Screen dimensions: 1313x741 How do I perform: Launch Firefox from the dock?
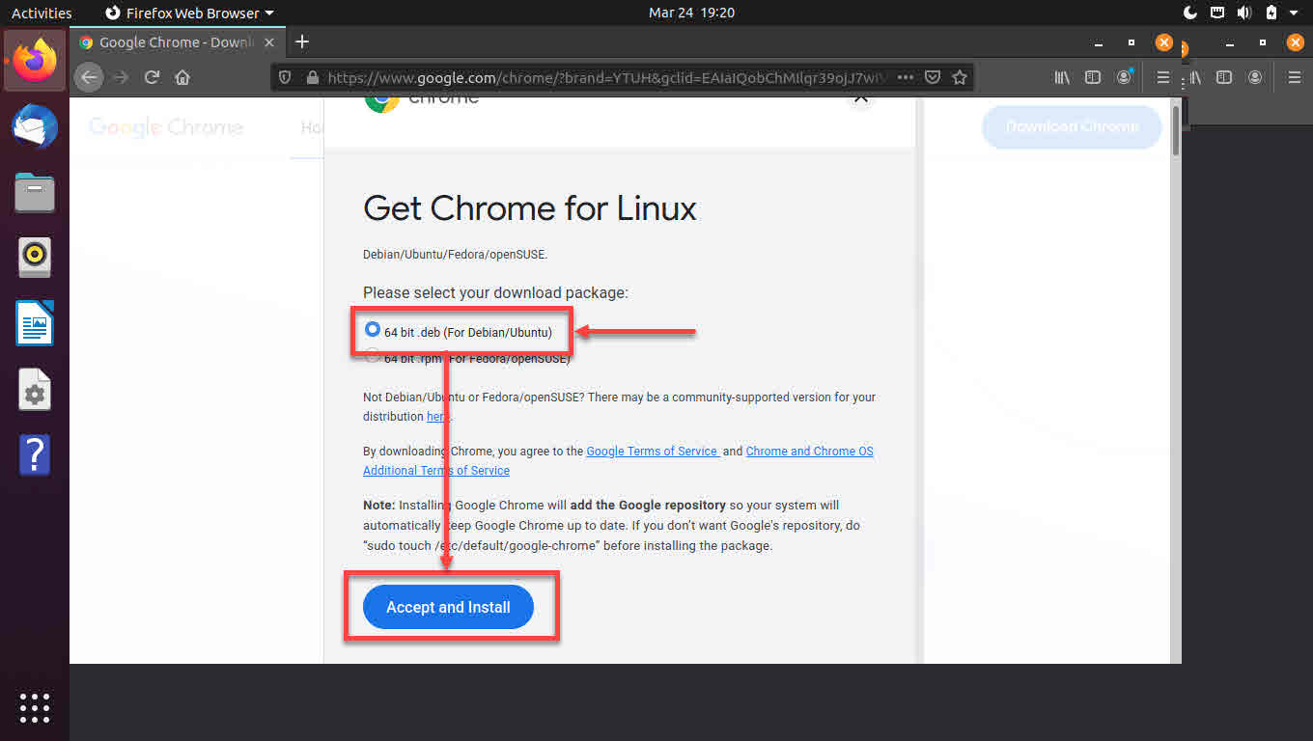tap(35, 60)
